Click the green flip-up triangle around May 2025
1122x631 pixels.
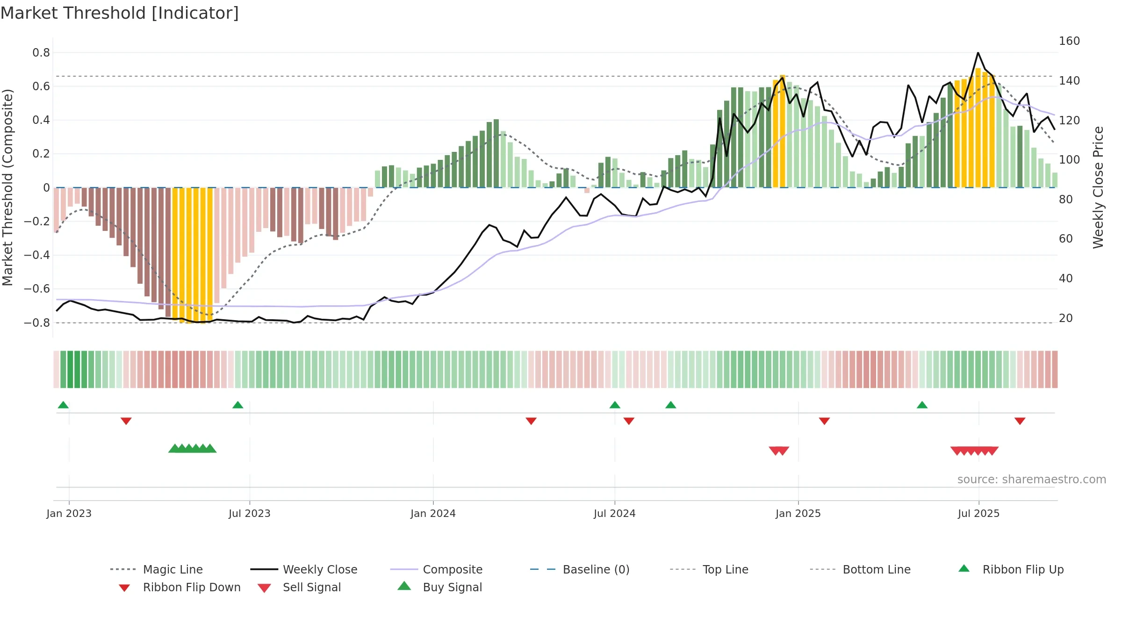click(922, 405)
